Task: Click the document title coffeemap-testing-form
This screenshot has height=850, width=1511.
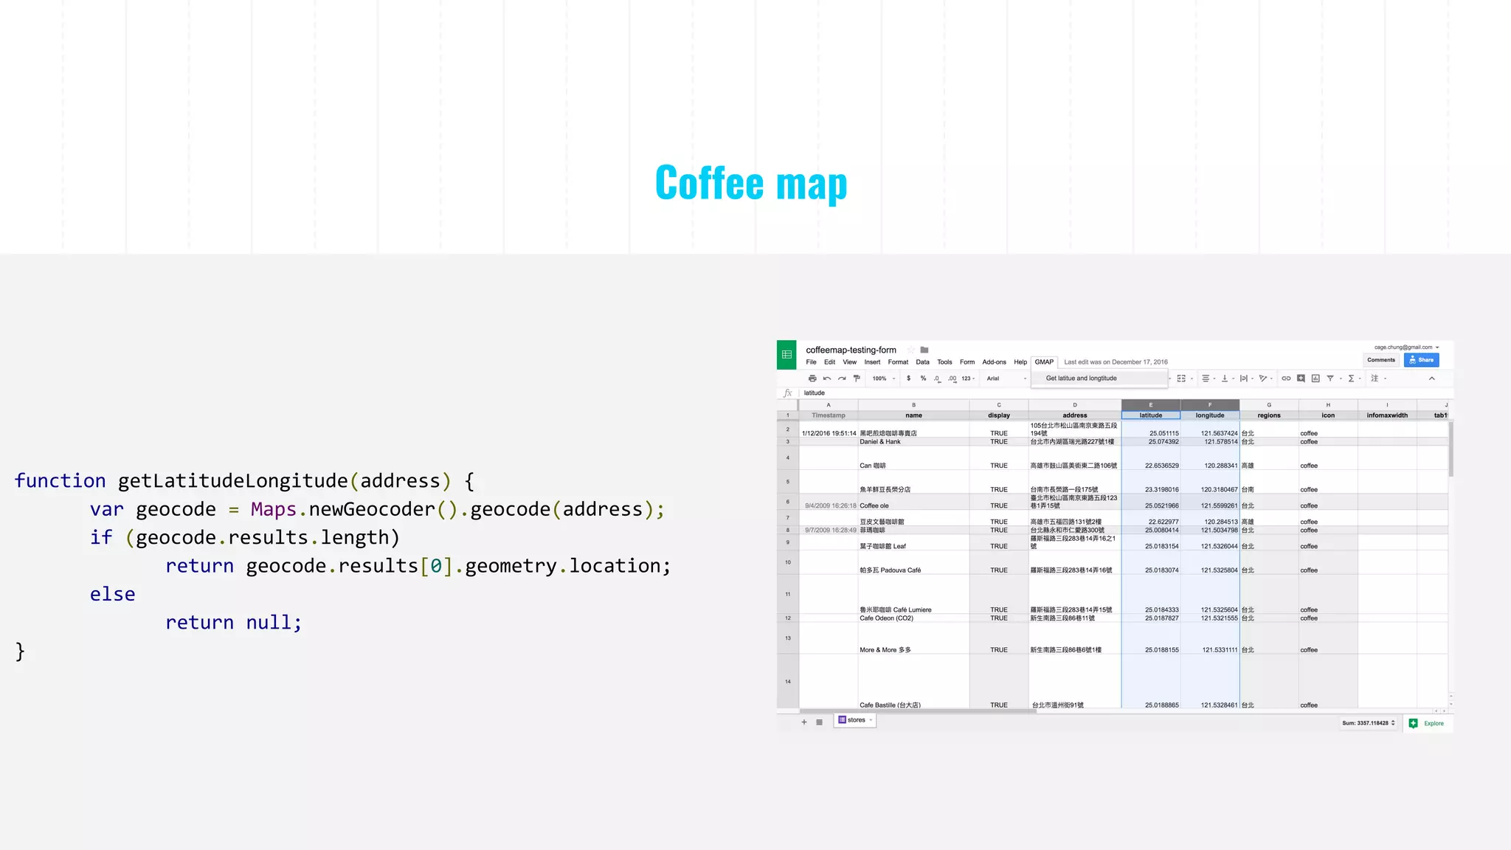Action: click(x=851, y=350)
